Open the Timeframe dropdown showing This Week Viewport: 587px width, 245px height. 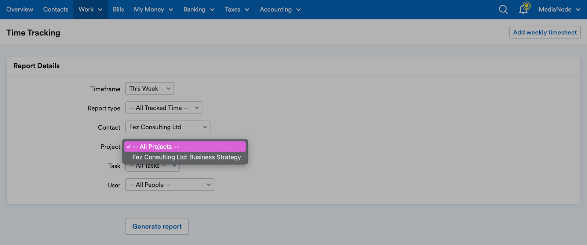(150, 89)
